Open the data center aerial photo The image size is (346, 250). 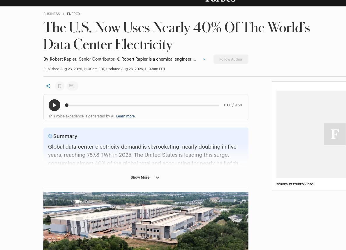pyautogui.click(x=146, y=221)
